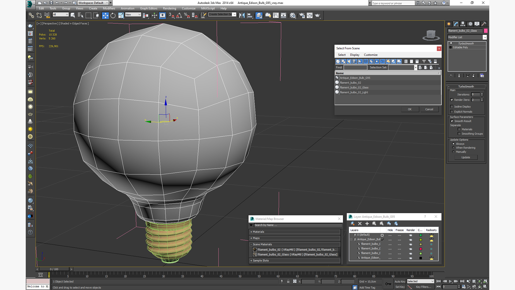515x290 pixels.
Task: Toggle Display Lights filter in Select From Scene
Action: point(349,61)
